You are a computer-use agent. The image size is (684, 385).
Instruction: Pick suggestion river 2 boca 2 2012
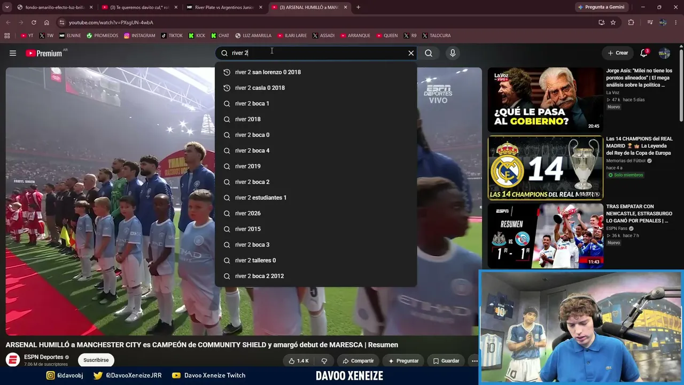click(x=316, y=276)
